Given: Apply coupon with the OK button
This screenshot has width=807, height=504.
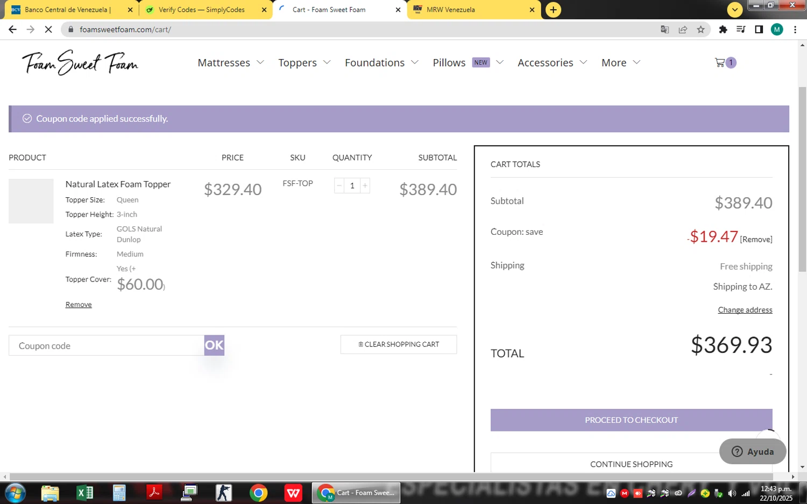Looking at the screenshot, I should (x=214, y=345).
